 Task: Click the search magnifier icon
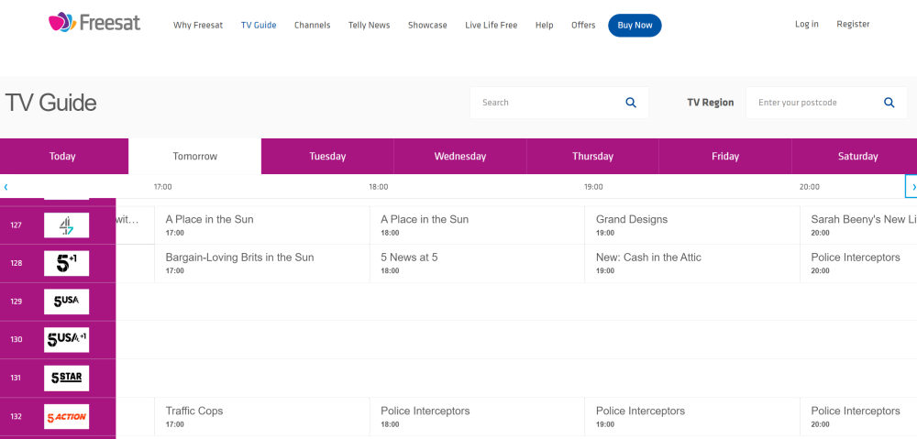coord(631,103)
